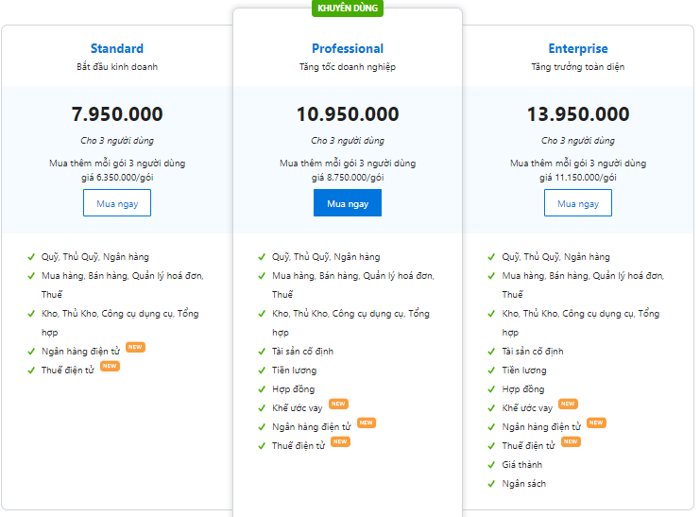
Task: Click 'Tăng tốc doanh nghiệp' subtitle
Action: [x=348, y=67]
